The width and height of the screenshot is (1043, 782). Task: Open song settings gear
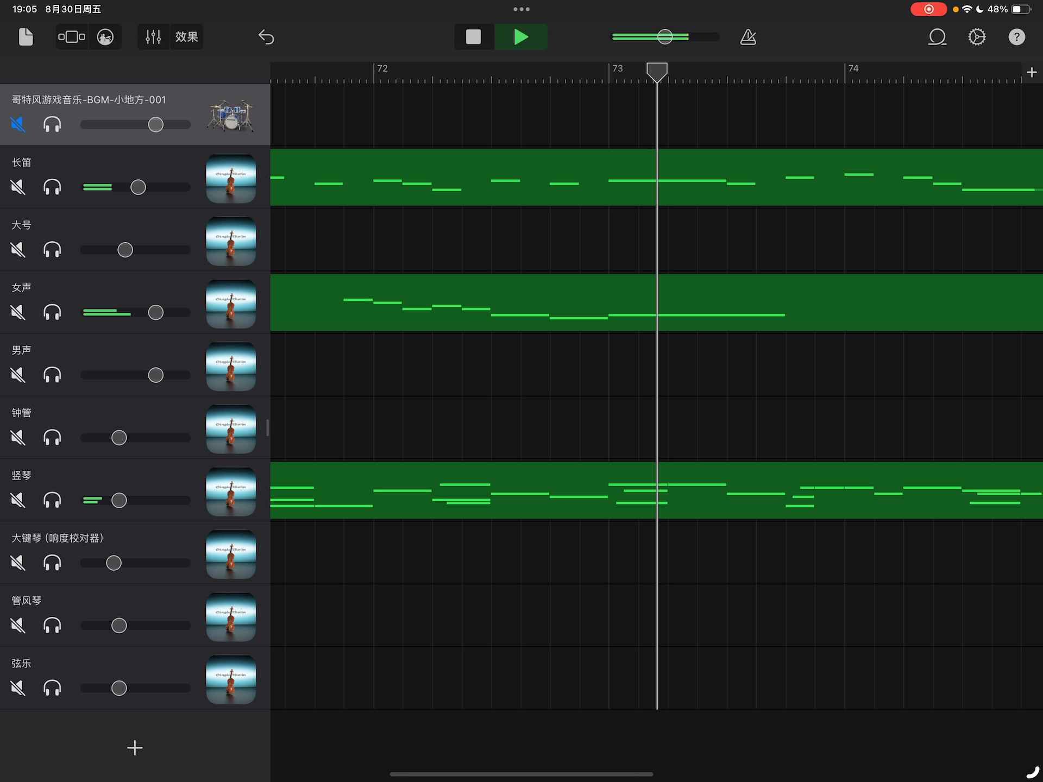[x=977, y=37]
